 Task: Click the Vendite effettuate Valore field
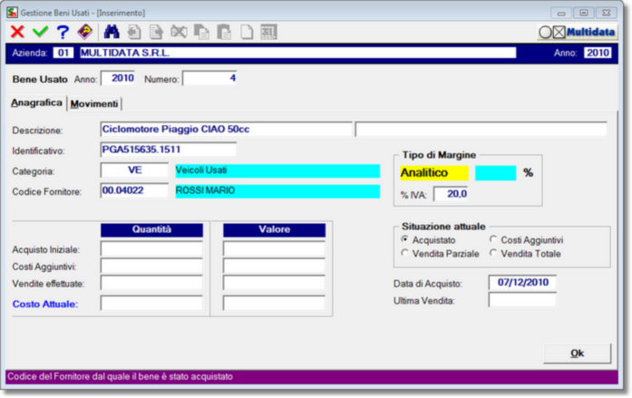tap(274, 283)
